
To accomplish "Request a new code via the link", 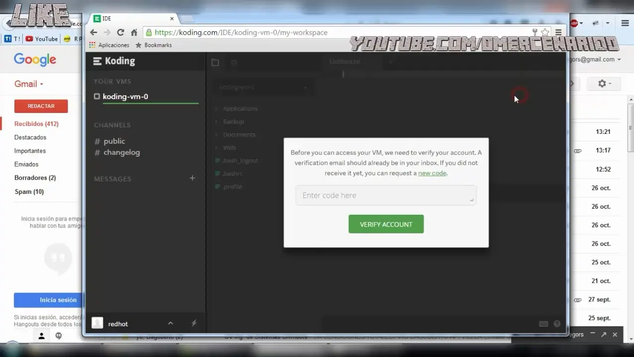I will [x=432, y=173].
